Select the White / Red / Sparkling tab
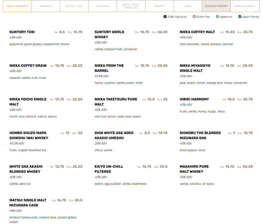263x224 pixels. [x=131, y=6]
